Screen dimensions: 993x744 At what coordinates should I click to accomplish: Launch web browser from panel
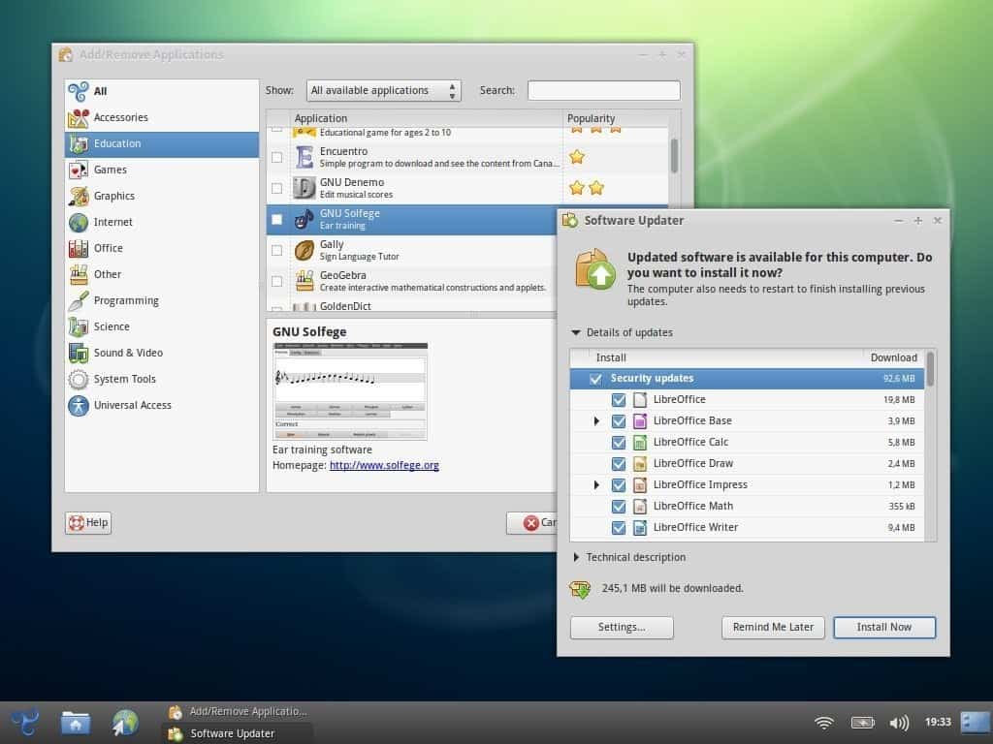pyautogui.click(x=125, y=723)
